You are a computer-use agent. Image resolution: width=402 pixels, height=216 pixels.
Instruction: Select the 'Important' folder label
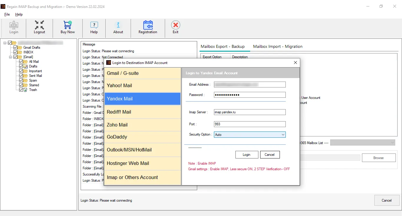click(35, 71)
